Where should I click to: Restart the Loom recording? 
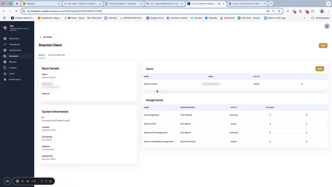(46, 181)
